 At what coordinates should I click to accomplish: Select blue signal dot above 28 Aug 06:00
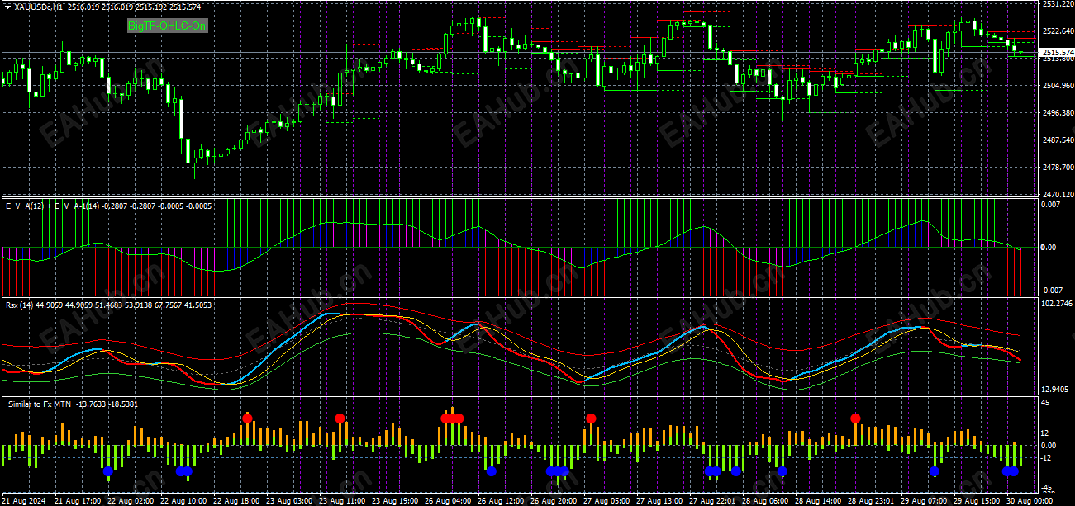click(x=782, y=471)
